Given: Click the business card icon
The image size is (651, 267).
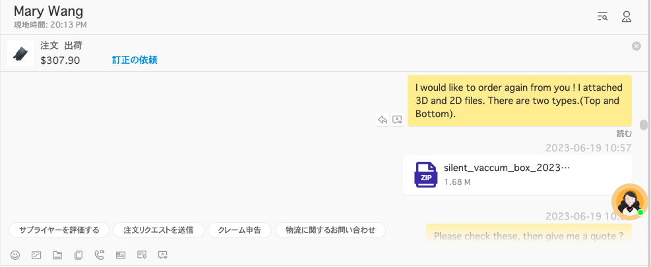Looking at the screenshot, I should pyautogui.click(x=121, y=255).
